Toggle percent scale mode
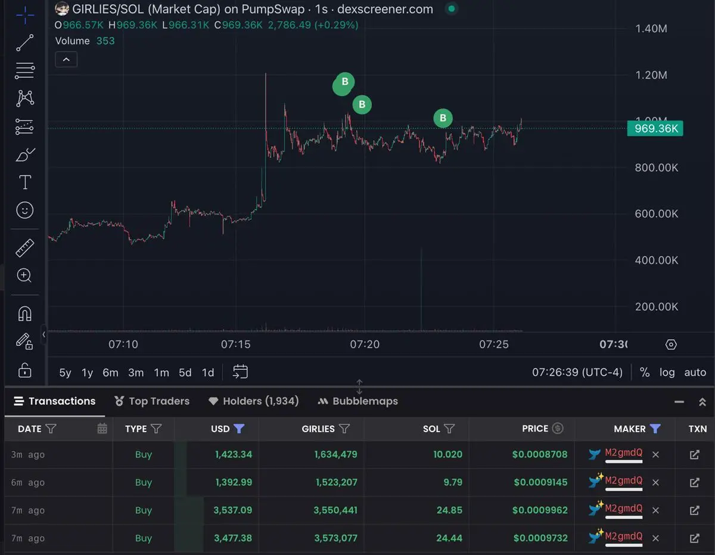Image resolution: width=715 pixels, height=555 pixels. point(644,372)
